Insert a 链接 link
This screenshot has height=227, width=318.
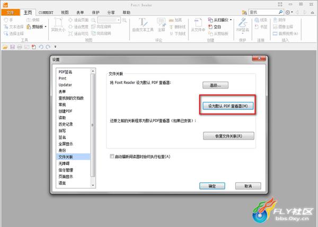pyautogui.click(x=261, y=20)
